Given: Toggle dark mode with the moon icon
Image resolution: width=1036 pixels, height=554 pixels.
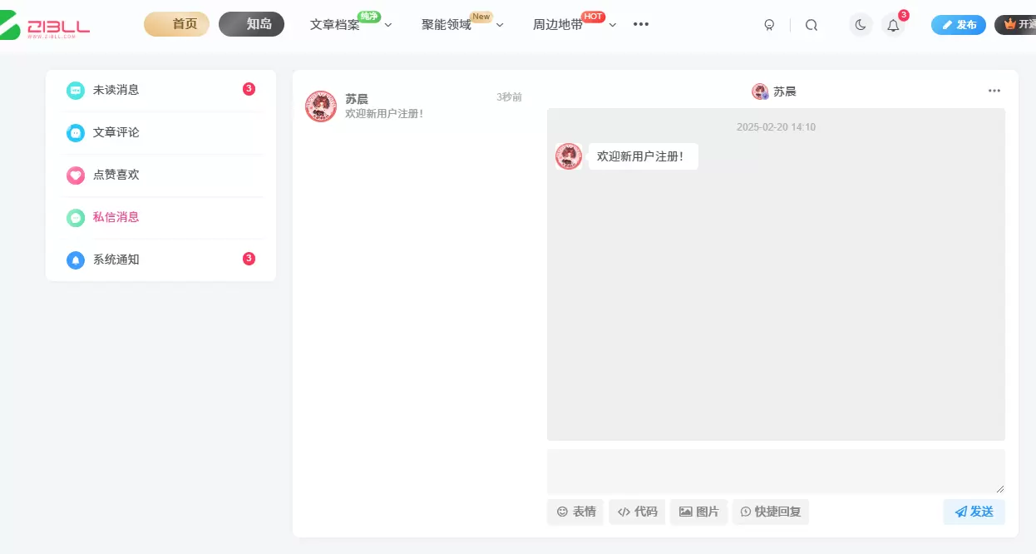Looking at the screenshot, I should [x=861, y=25].
